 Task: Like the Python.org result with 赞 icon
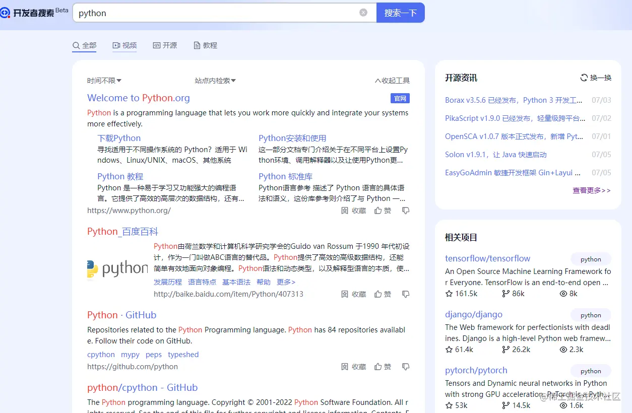(383, 211)
